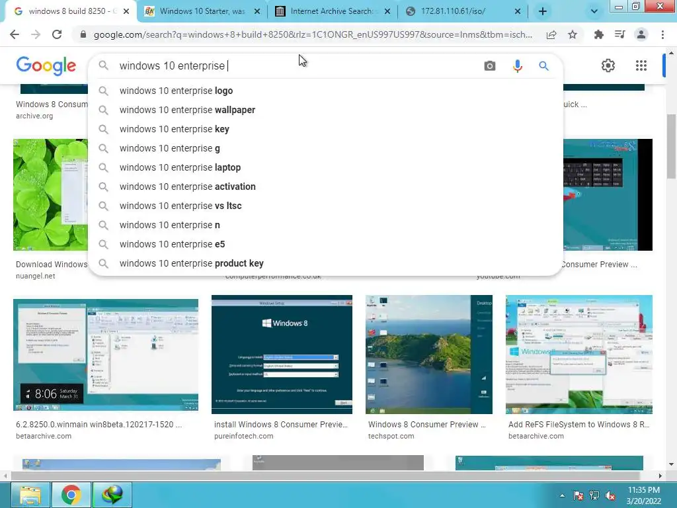The width and height of the screenshot is (677, 508).
Task: Reload the current page
Action: pos(57,34)
